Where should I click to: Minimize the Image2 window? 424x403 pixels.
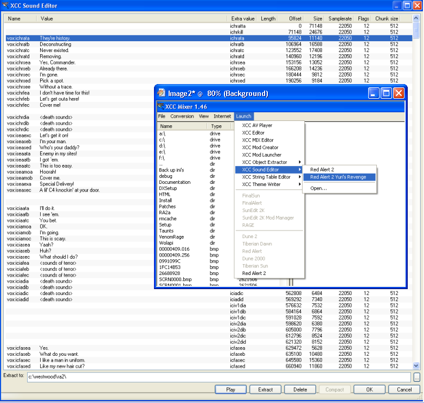click(x=374, y=93)
